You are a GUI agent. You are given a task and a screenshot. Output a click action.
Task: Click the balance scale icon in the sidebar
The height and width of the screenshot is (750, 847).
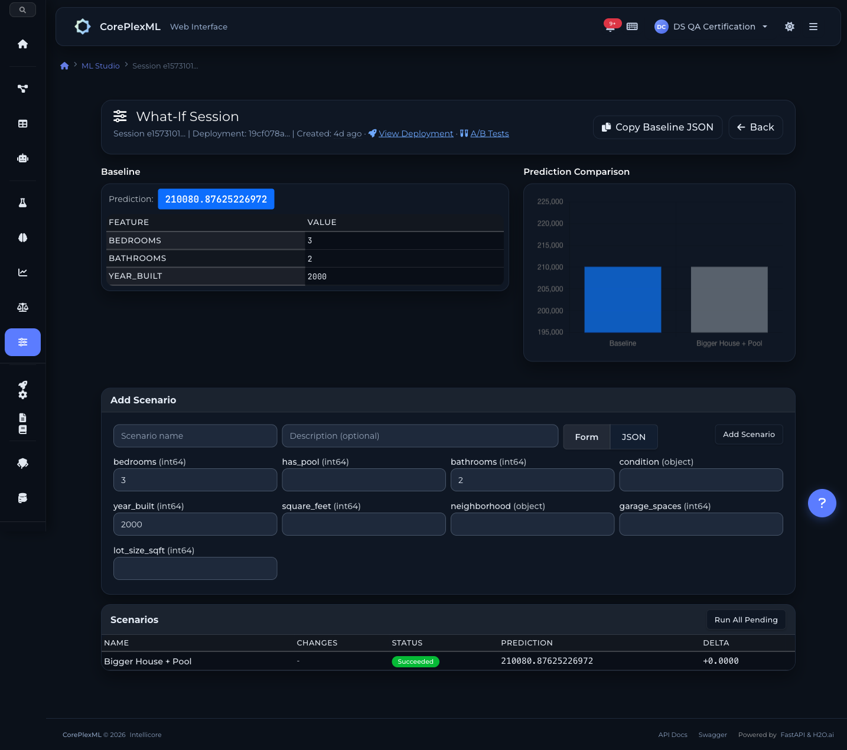point(22,307)
